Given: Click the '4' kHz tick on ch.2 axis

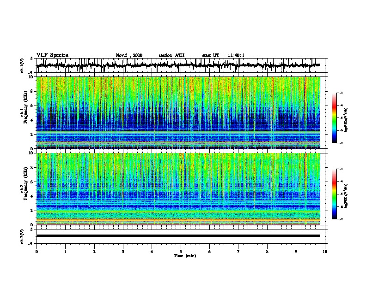Looking at the screenshot, I should click(32, 196).
